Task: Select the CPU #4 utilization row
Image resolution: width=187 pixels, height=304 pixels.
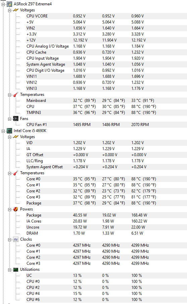Action: [x=106, y=294]
